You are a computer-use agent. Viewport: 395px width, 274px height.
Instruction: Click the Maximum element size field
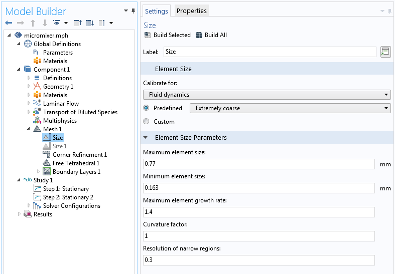point(258,164)
